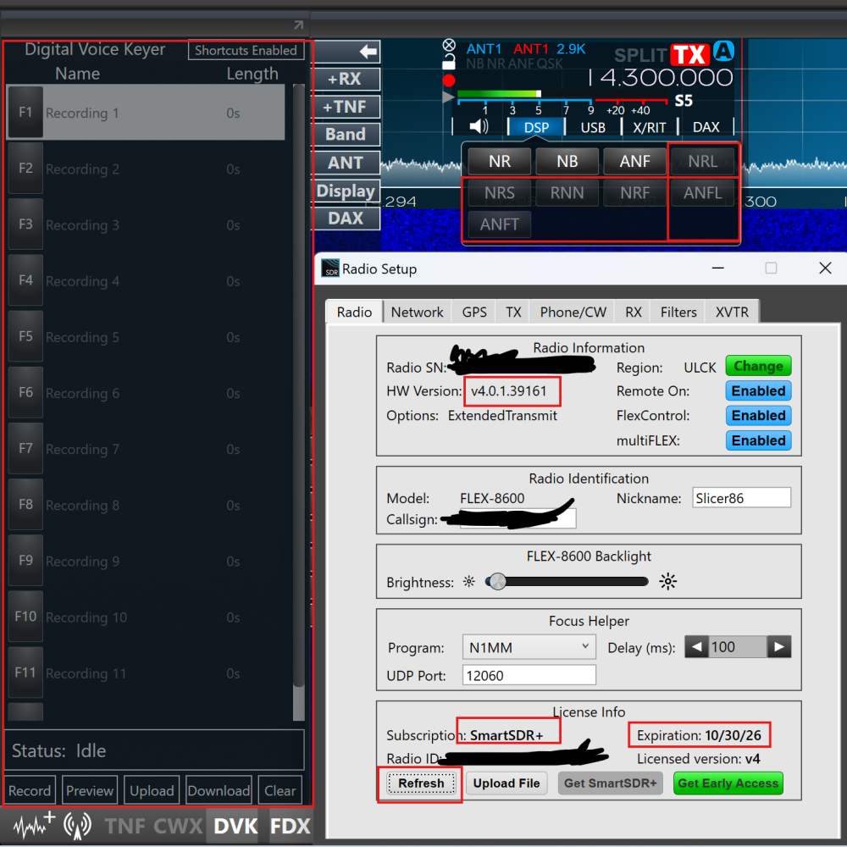The height and width of the screenshot is (847, 847).
Task: Adjust the Brightness slider handle
Action: pyautogui.click(x=497, y=582)
